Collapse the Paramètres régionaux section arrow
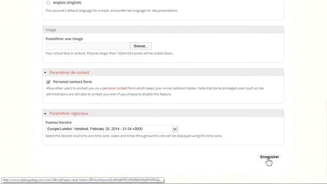 point(45,113)
